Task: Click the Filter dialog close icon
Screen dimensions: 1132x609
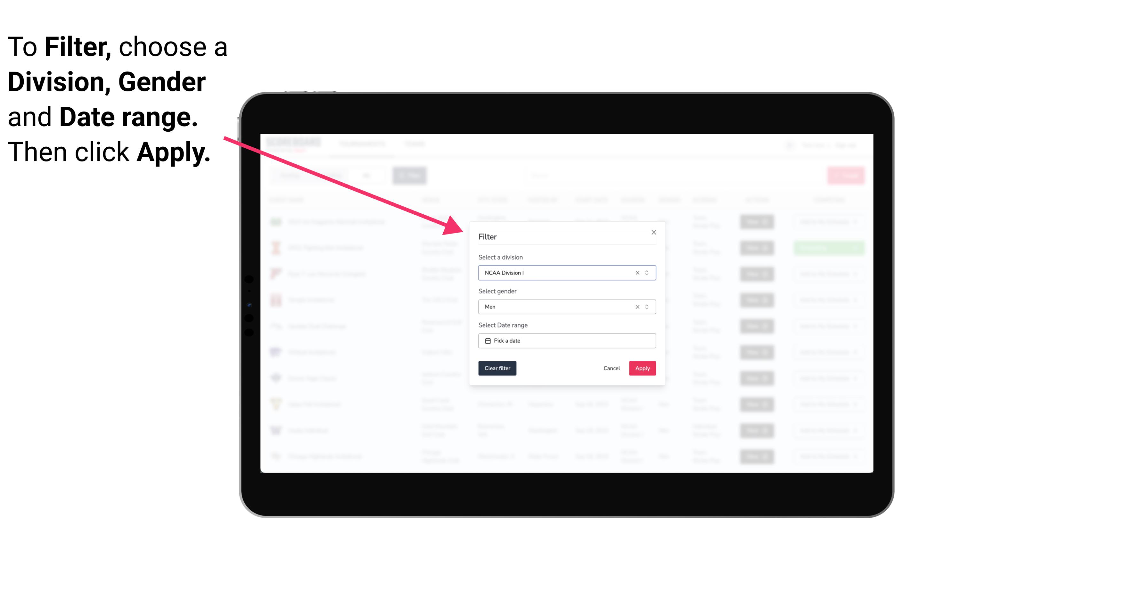Action: tap(653, 233)
